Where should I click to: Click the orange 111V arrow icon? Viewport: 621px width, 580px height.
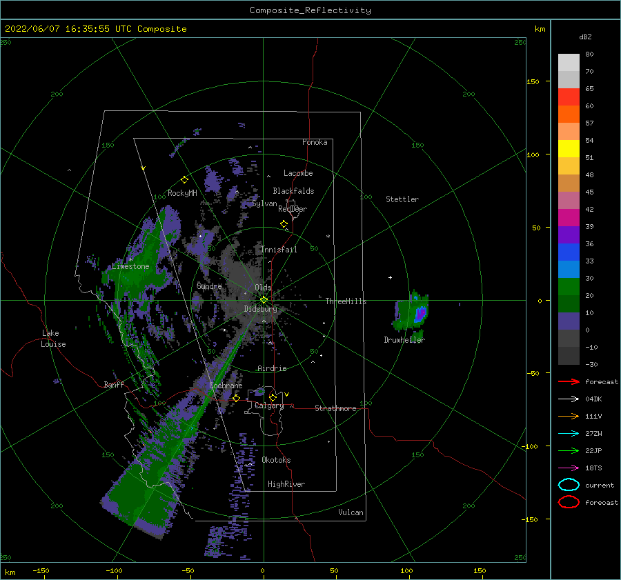click(x=569, y=416)
